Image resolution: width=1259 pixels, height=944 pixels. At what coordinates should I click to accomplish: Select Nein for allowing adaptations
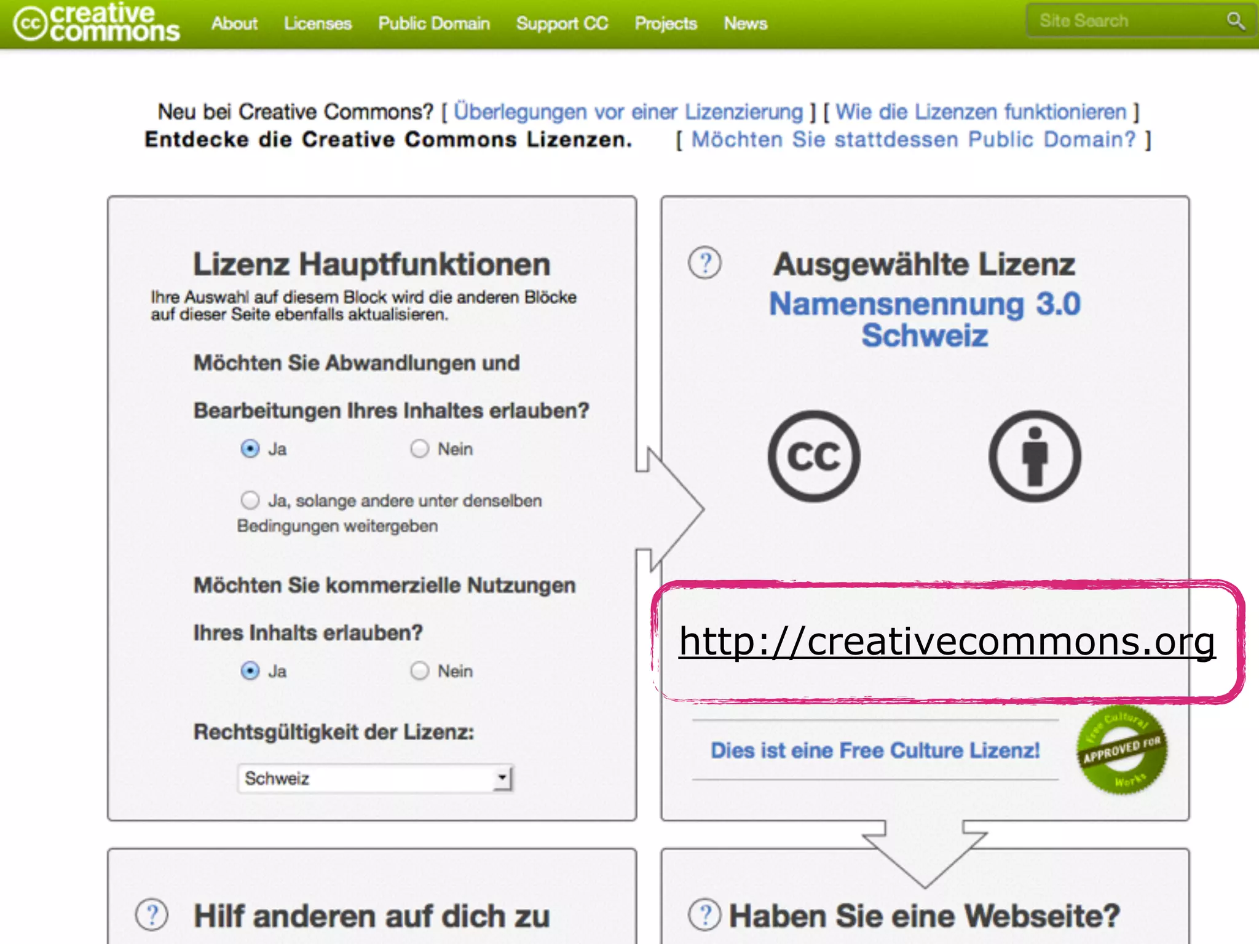tap(419, 449)
